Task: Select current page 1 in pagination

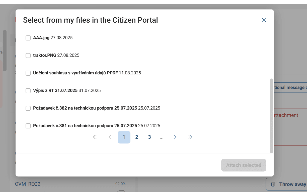Action: 124,137
